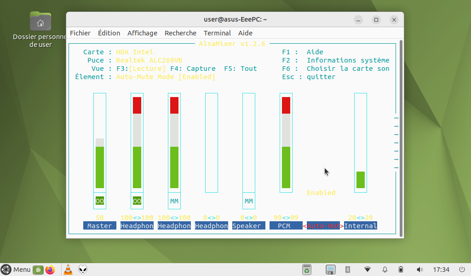Maximize the terminal window
This screenshot has width=471, height=276.
tap(376, 20)
